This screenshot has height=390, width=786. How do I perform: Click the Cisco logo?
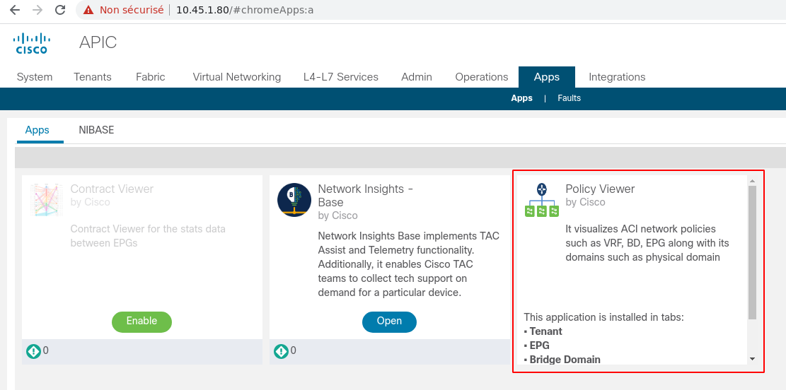click(32, 43)
